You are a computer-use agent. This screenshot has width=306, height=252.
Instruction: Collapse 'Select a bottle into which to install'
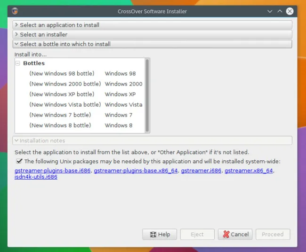coord(152,44)
